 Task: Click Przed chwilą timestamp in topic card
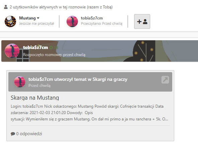[x=39, y=86]
